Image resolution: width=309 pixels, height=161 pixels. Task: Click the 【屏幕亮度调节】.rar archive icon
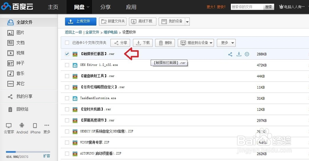click(75, 121)
